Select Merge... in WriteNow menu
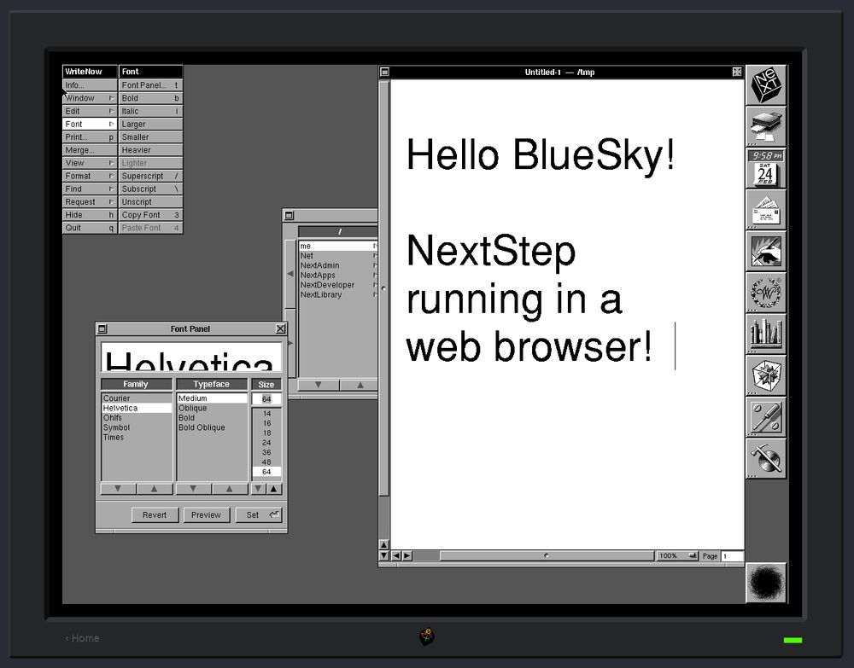Screen dimensions: 854x668 (x=90, y=150)
